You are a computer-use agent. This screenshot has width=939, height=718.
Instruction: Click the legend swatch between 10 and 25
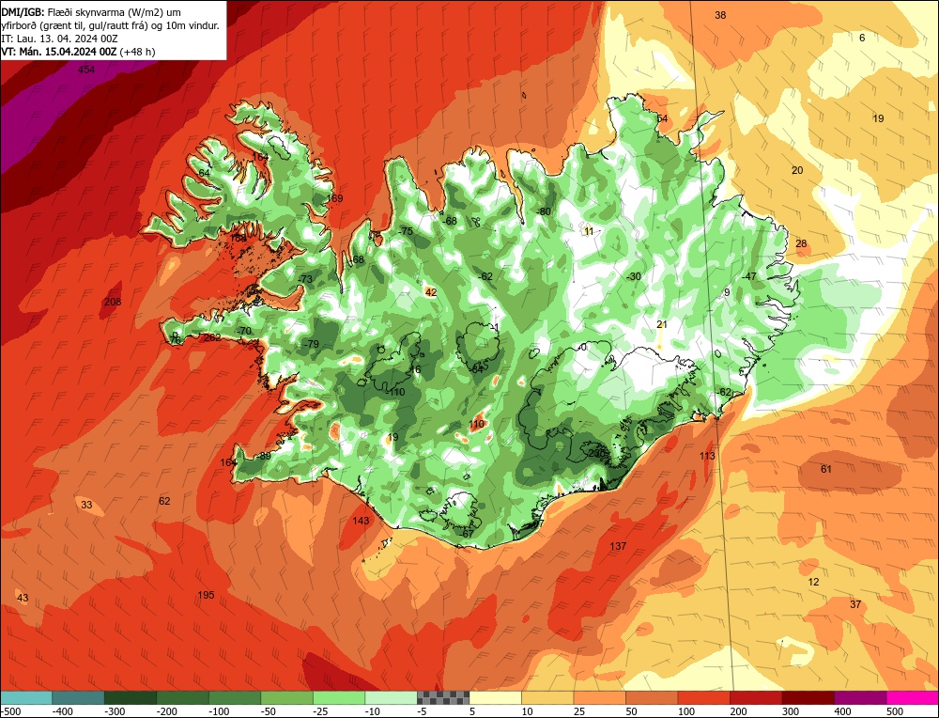click(x=547, y=697)
